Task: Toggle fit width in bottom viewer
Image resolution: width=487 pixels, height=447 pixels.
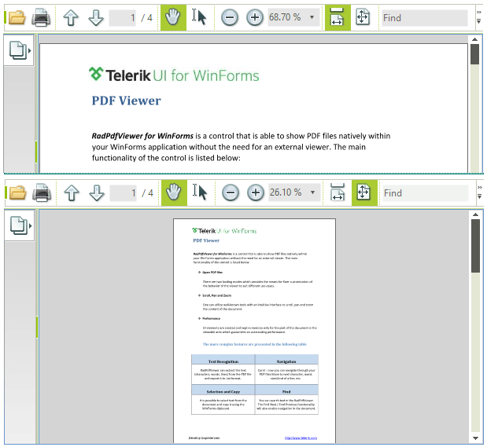Action: point(338,192)
